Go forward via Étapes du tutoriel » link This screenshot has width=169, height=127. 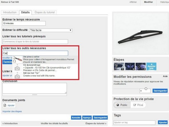click(x=96, y=123)
